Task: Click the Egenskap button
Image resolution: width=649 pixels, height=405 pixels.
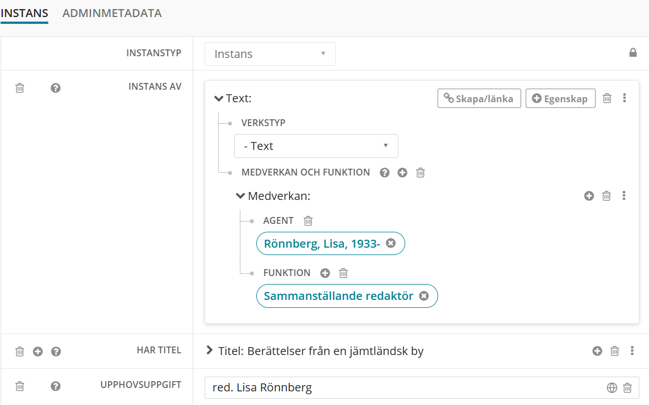Action: 560,98
